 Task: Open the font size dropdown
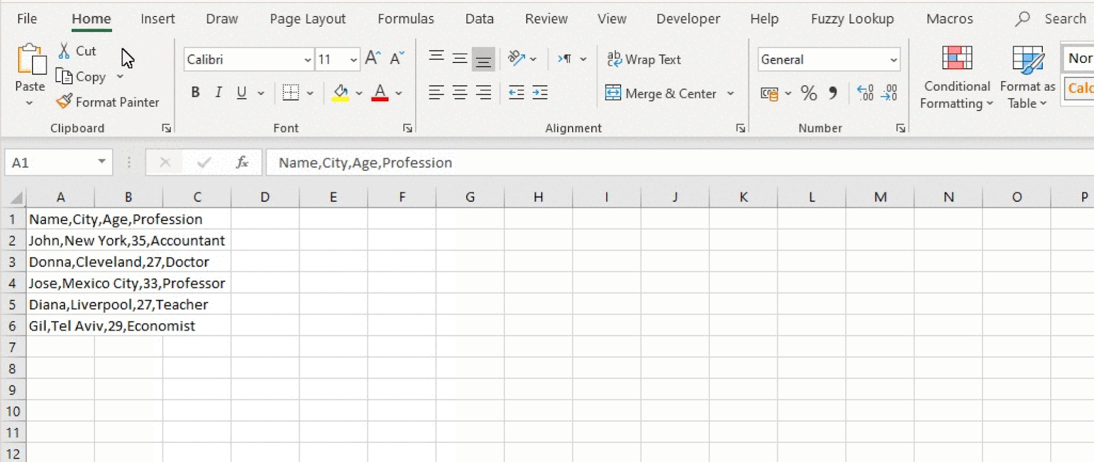coord(353,60)
